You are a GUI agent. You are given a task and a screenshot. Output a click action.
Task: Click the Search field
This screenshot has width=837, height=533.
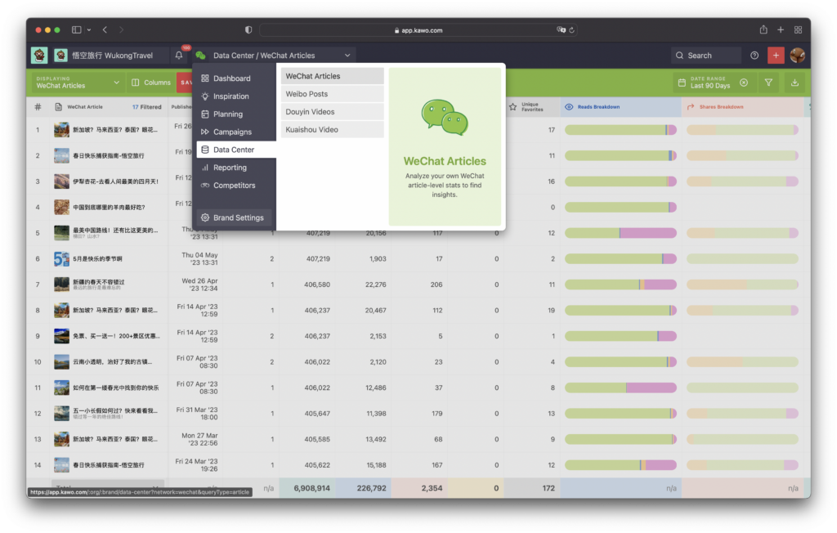[x=706, y=55]
